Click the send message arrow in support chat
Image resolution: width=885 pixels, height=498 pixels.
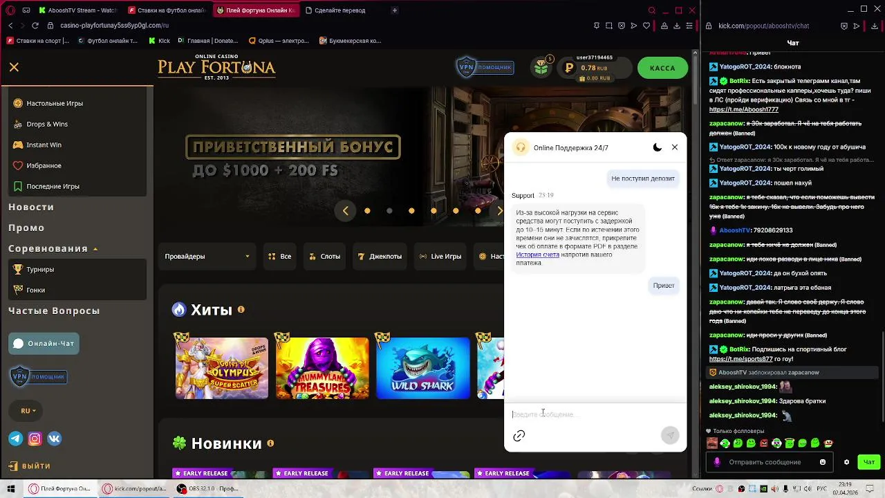tap(669, 435)
